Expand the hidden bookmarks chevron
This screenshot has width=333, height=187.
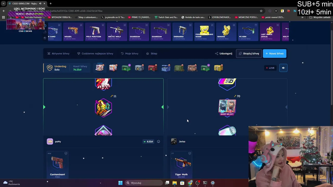[x=302, y=17]
